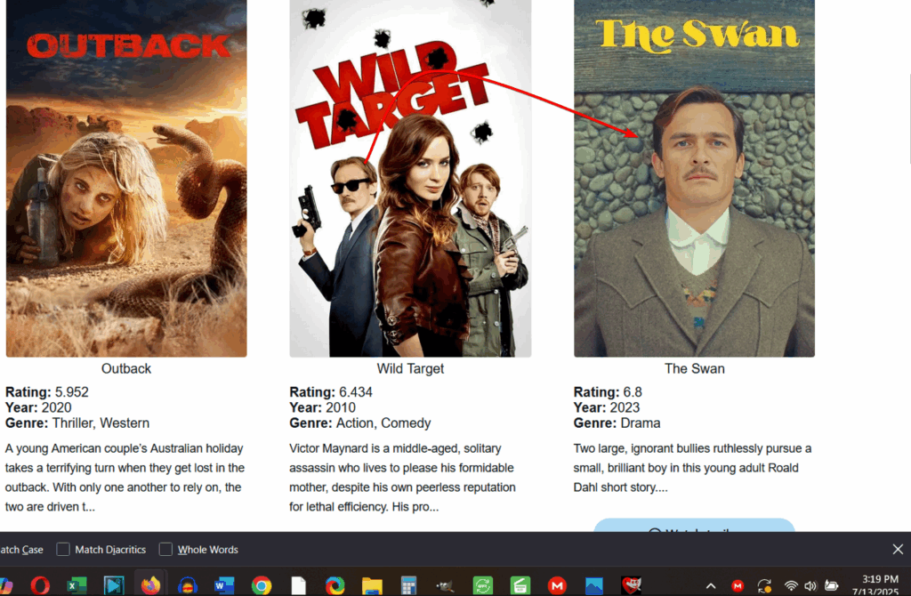Screen dimensions: 911x596
Task: Click the Outback title below its poster
Action: (126, 368)
